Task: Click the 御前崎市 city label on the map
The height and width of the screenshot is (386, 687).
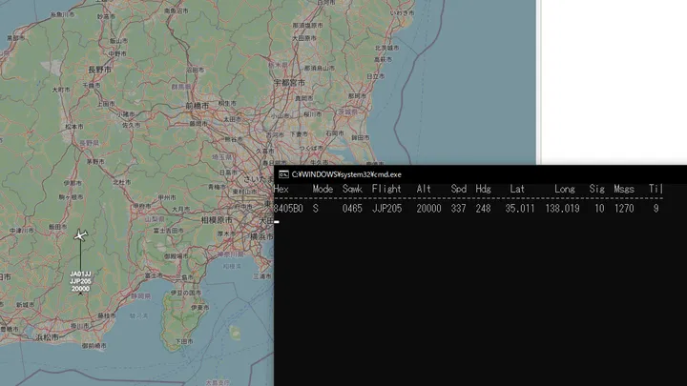Action: click(x=94, y=346)
